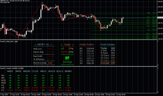Click the D1 row MACD UP cell
Viewport: 163px width, 96px height.
pyautogui.click(x=43, y=90)
